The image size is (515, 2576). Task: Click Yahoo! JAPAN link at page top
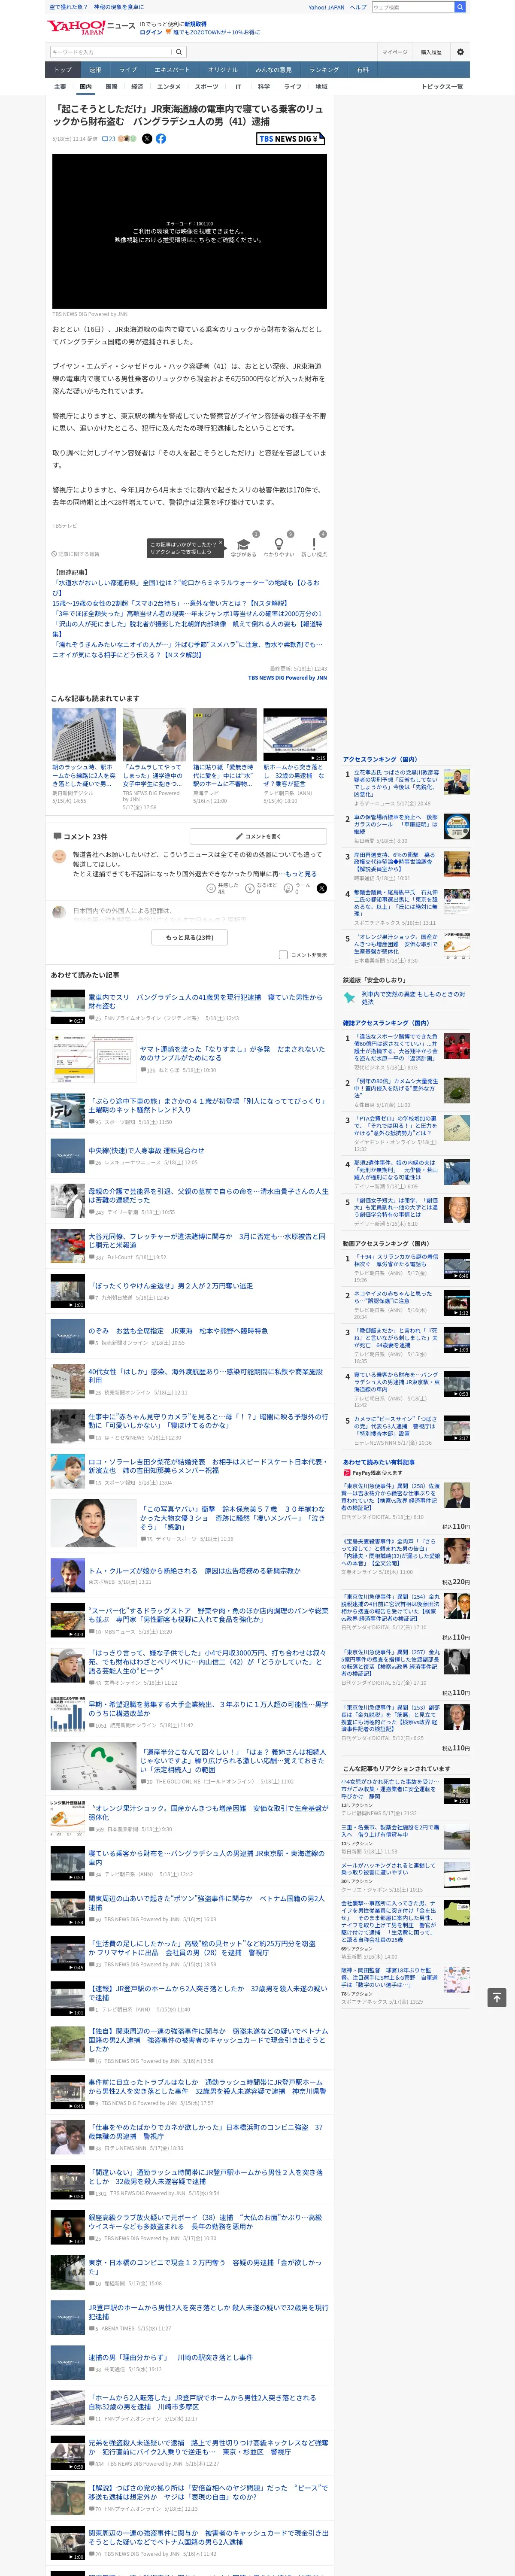326,7
